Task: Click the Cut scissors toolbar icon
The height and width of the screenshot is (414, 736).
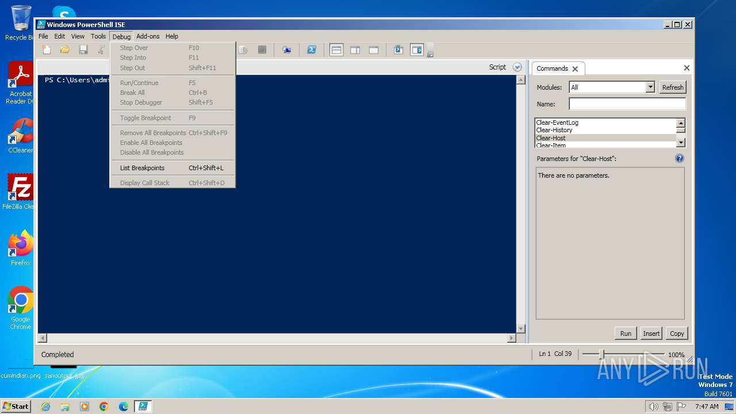Action: tap(101, 50)
